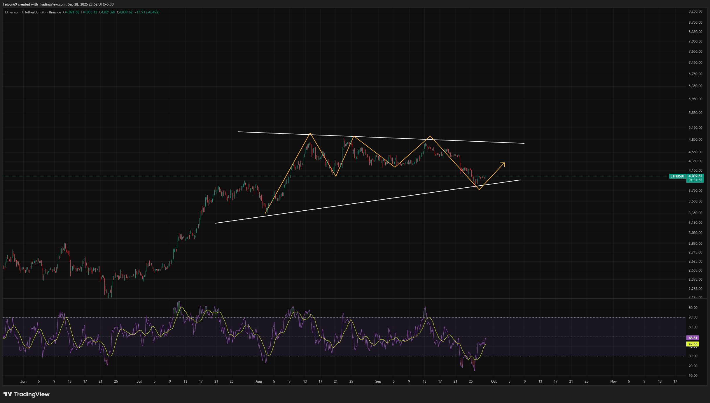Click the Ethereum / TetherUS symbol title
The width and height of the screenshot is (710, 403).
point(22,12)
